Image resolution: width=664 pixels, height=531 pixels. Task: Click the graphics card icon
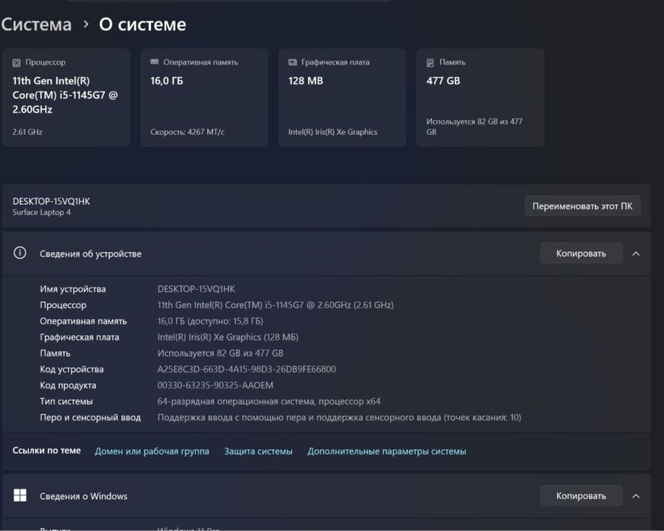(292, 62)
